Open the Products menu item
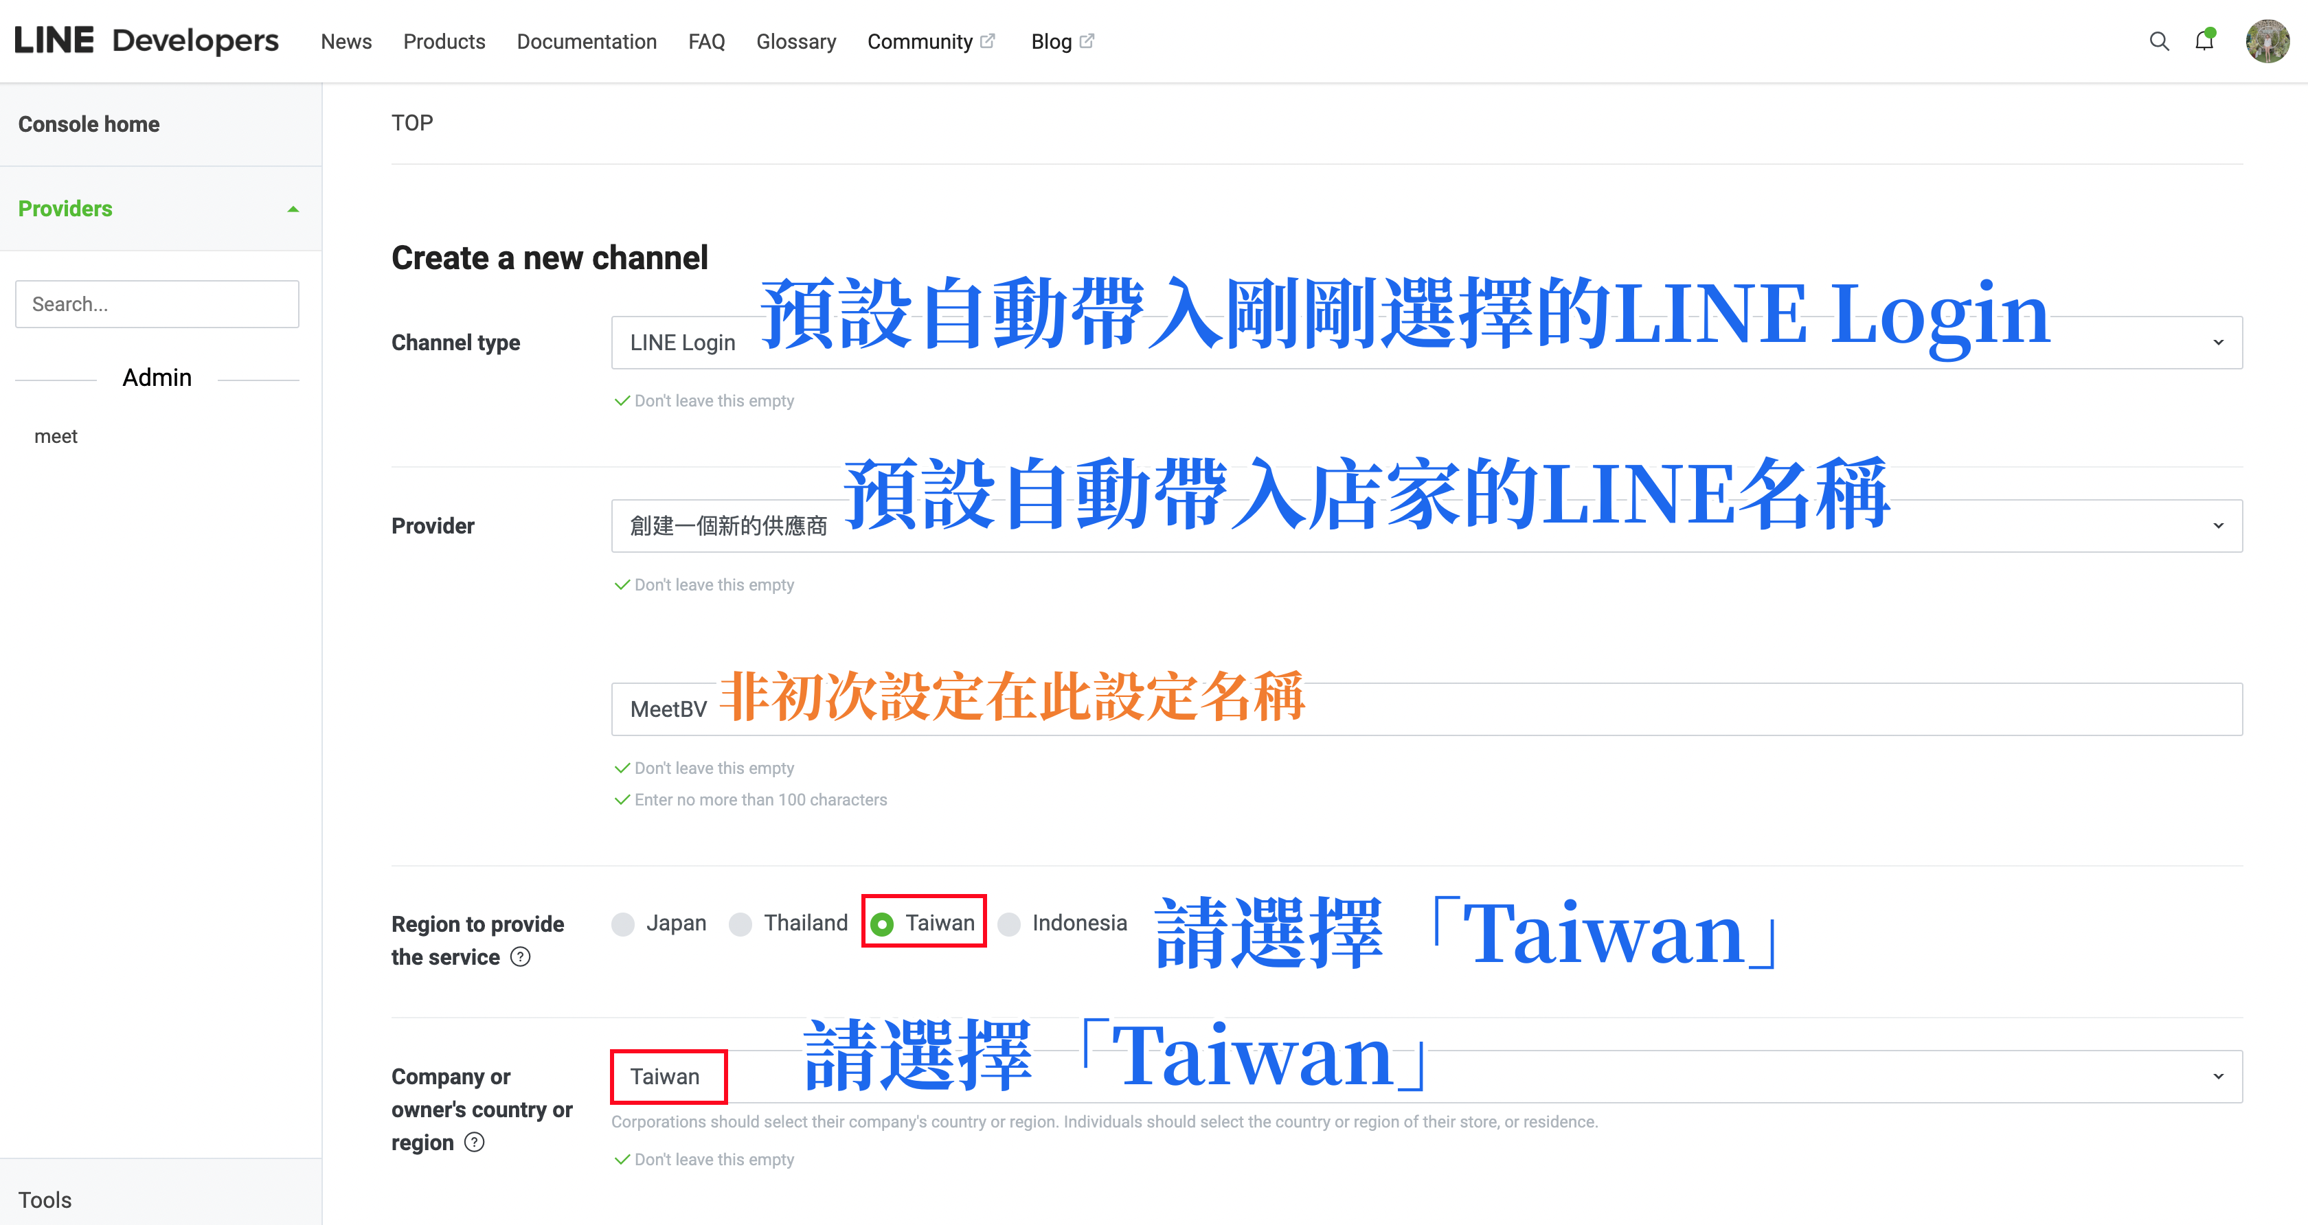This screenshot has width=2308, height=1225. 444,41
